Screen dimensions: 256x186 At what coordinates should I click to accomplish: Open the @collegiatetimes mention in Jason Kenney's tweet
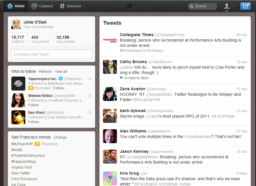142,157
